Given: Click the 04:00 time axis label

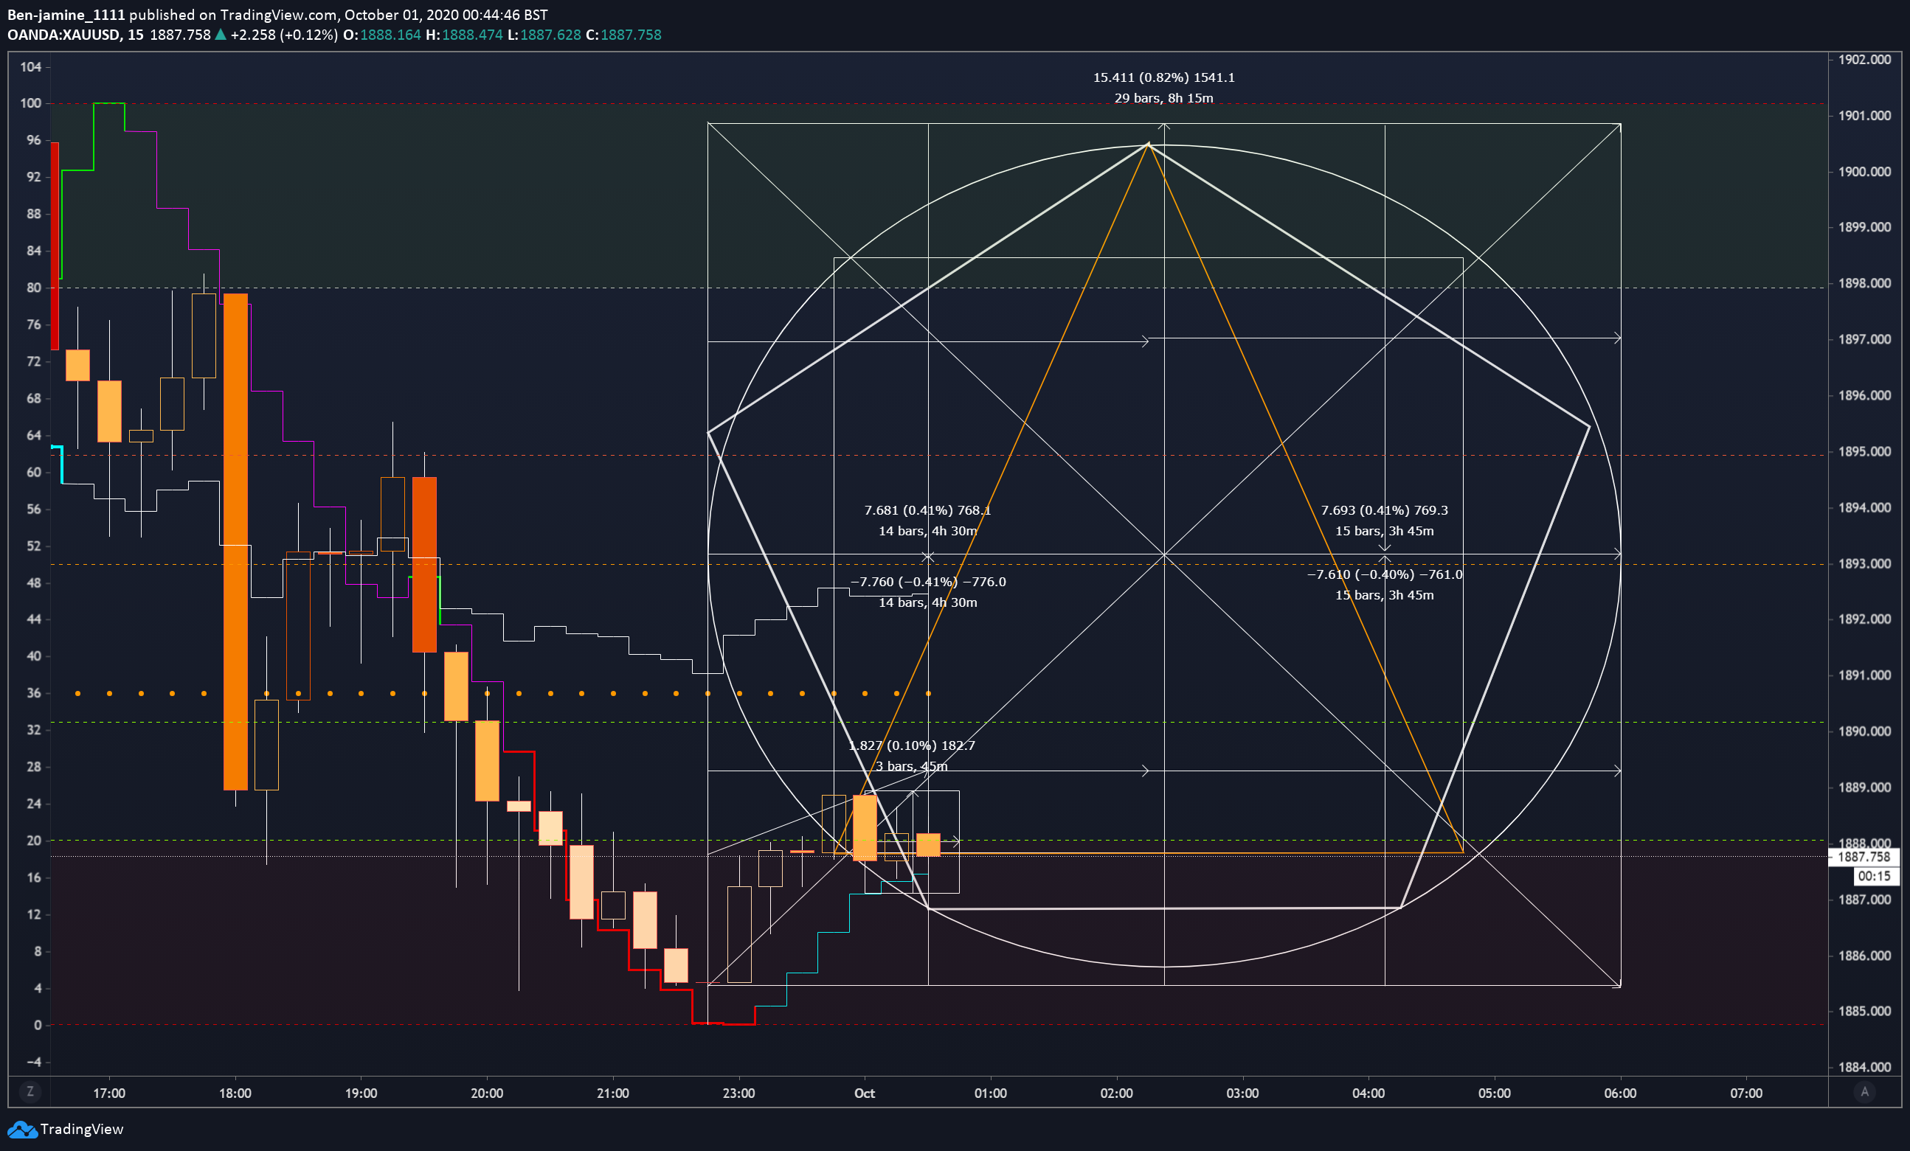Looking at the screenshot, I should [x=1369, y=1093].
